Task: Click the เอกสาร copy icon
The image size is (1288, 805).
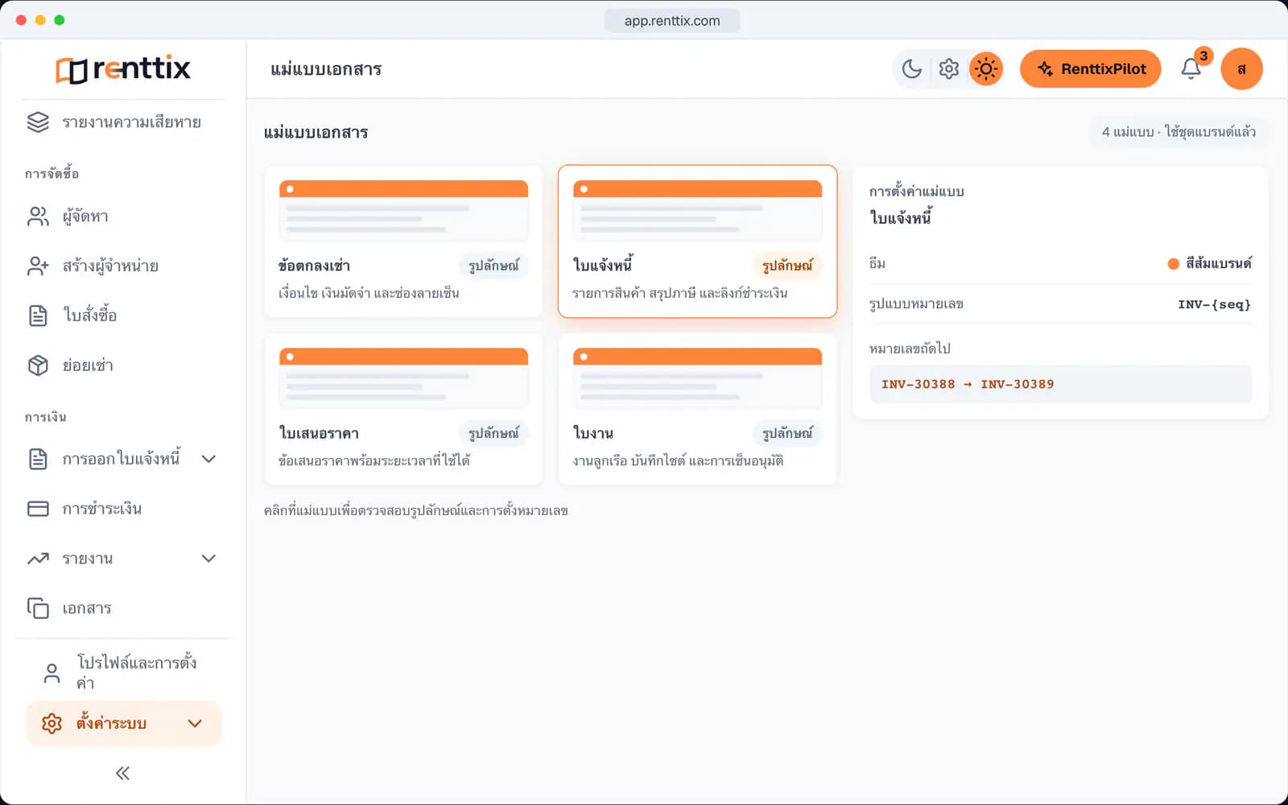Action: coord(38,608)
